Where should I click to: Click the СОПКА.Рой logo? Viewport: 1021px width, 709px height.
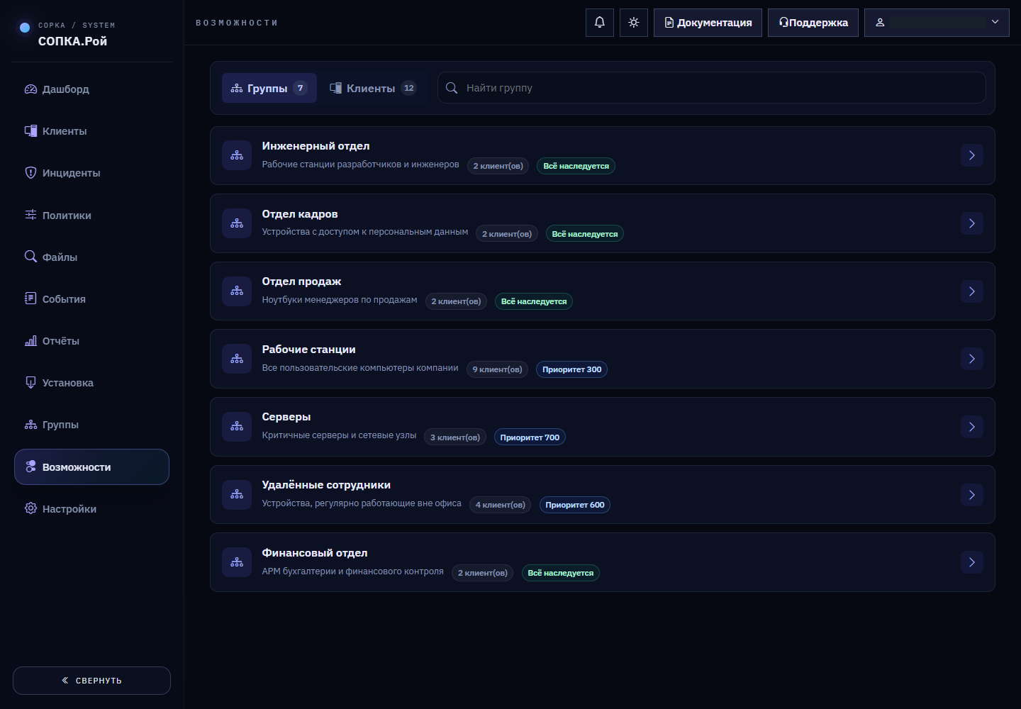[72, 41]
